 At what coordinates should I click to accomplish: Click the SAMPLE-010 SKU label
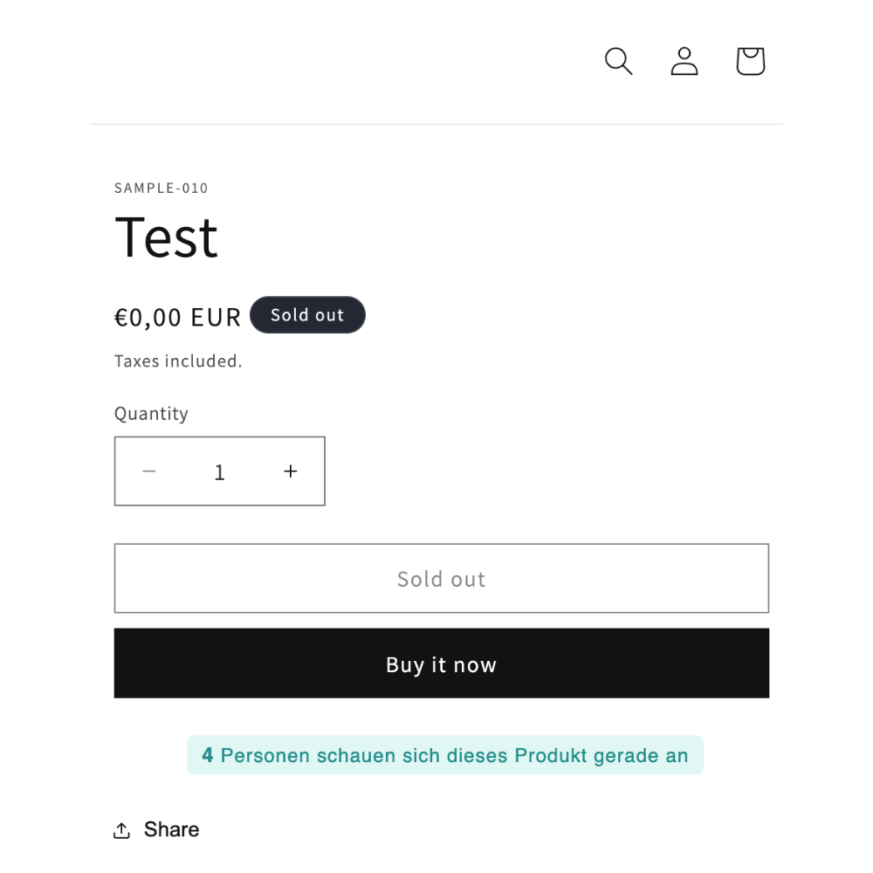(161, 189)
